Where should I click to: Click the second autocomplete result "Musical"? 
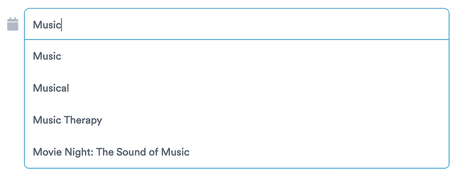click(51, 88)
